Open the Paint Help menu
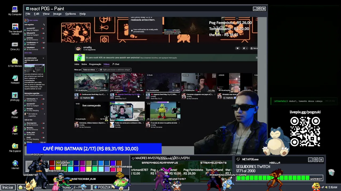Screen dimensions: 341x191 click(x=83, y=14)
